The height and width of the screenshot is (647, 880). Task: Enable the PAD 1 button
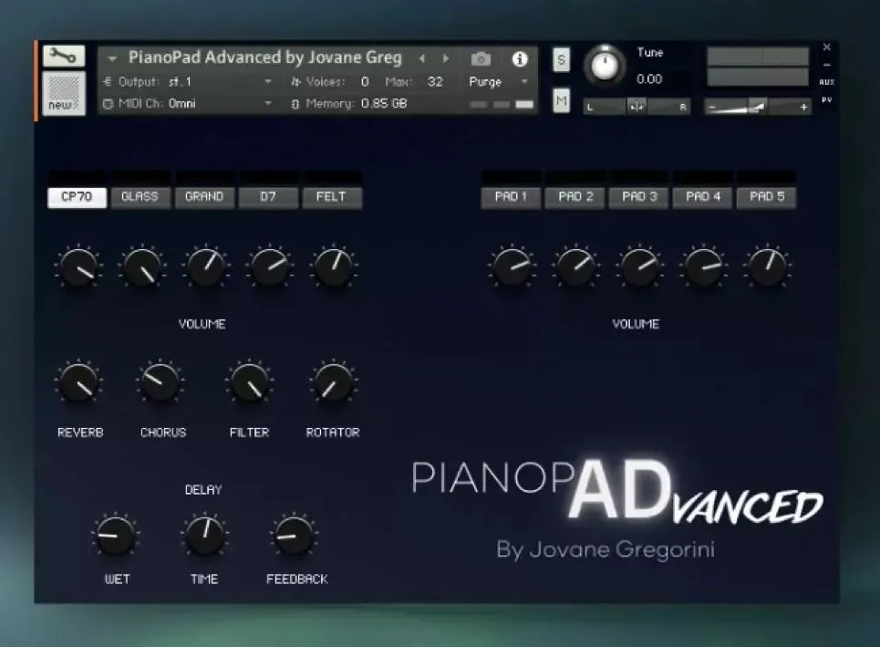pos(511,197)
